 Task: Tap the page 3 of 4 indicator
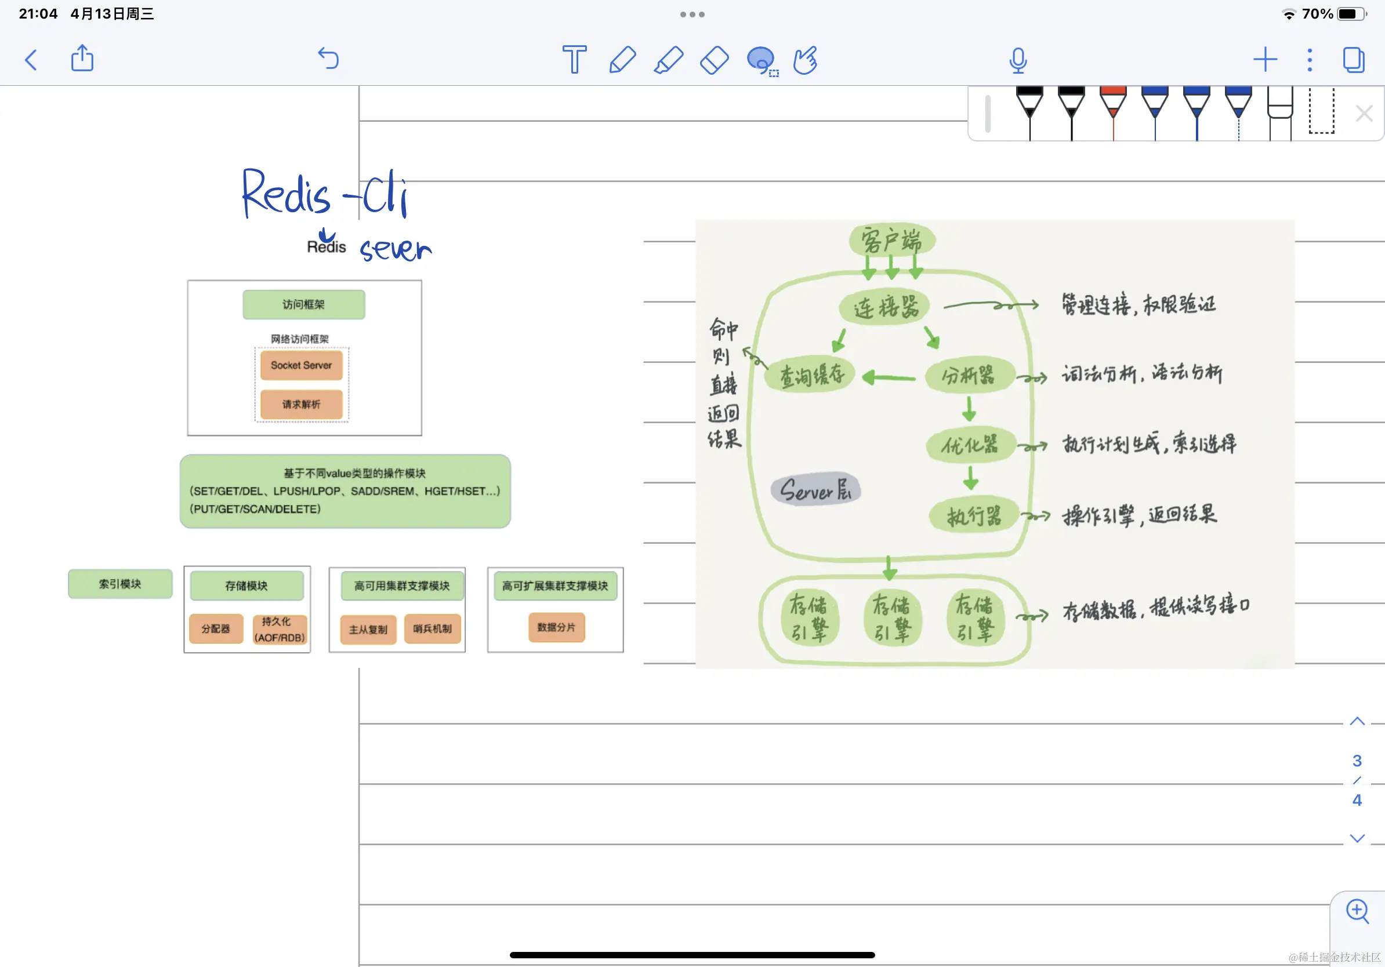point(1357,780)
